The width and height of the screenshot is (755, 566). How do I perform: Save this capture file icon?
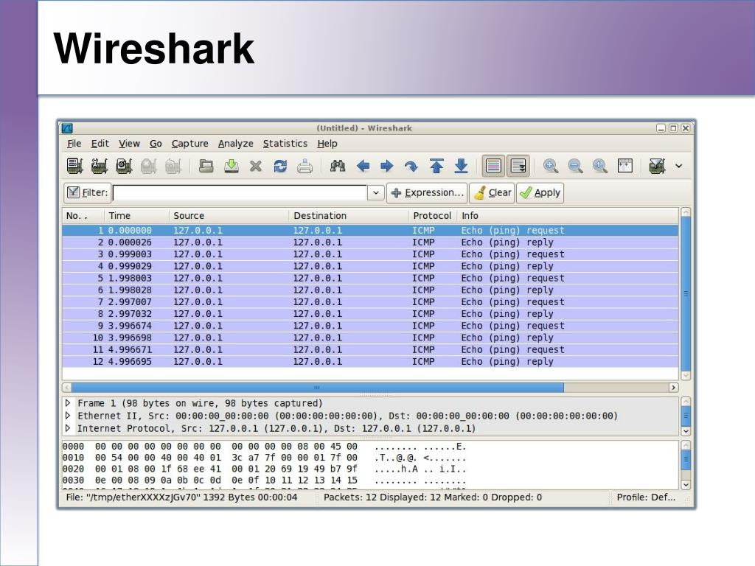[x=232, y=166]
